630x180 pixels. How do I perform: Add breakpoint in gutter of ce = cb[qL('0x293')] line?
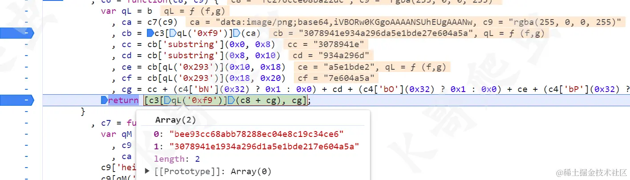tap(27, 66)
